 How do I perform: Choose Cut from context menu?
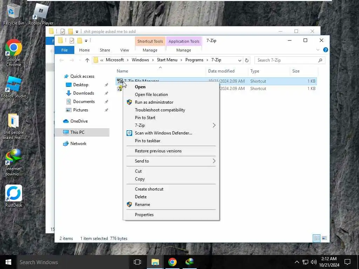171,171
